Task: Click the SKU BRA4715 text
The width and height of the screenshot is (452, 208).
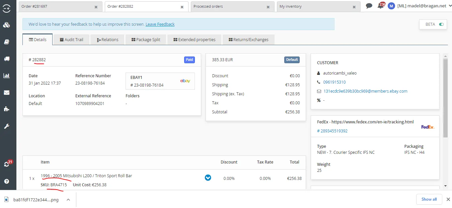Action: click(x=54, y=185)
